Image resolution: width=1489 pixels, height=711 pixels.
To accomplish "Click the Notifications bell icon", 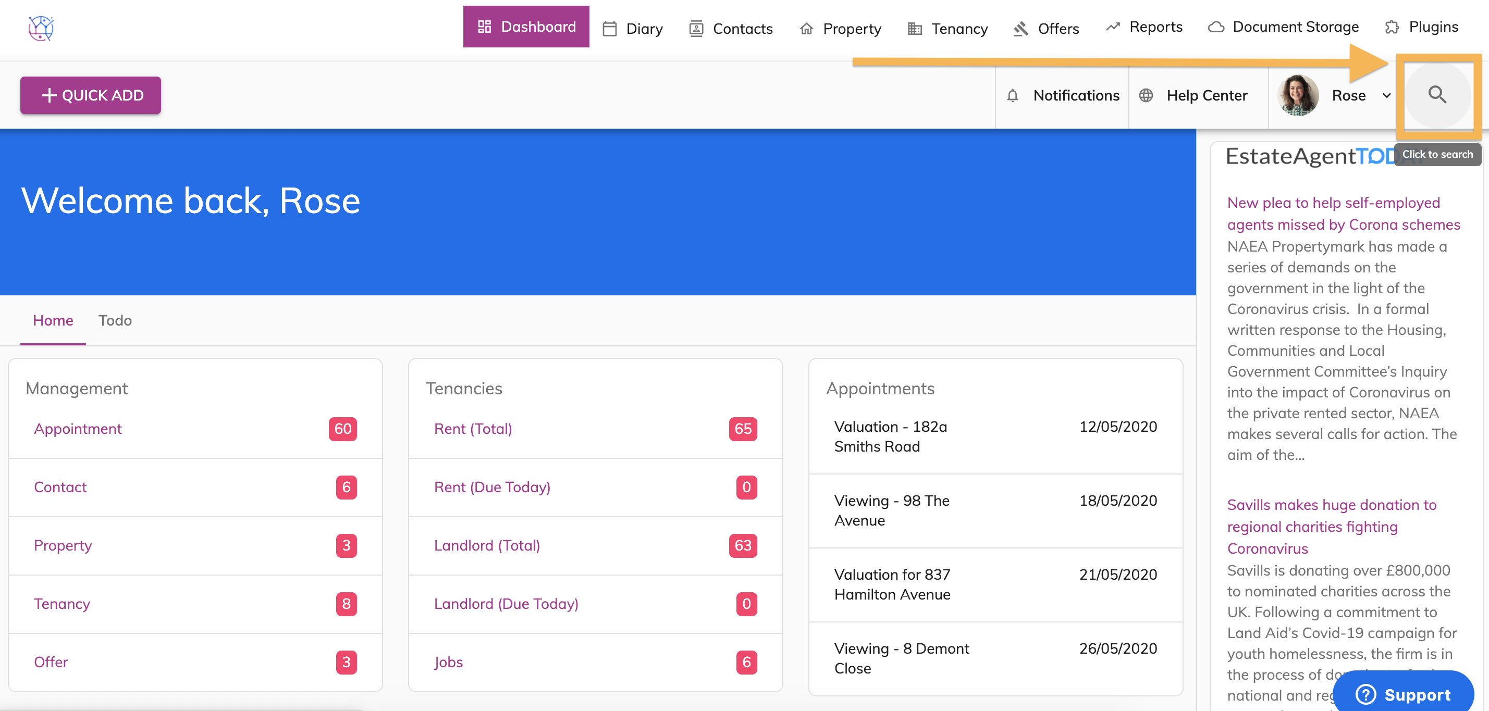I will coord(1012,96).
